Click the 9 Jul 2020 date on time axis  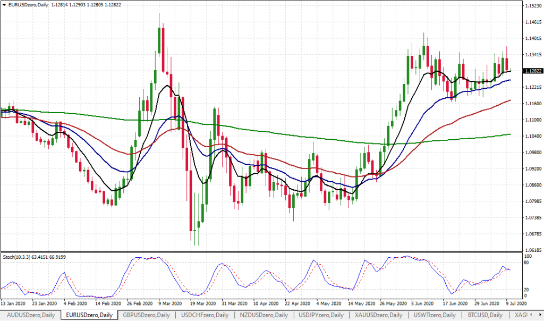(515, 303)
